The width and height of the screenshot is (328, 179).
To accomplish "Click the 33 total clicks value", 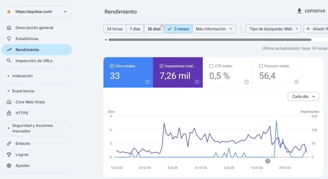I will tap(115, 76).
